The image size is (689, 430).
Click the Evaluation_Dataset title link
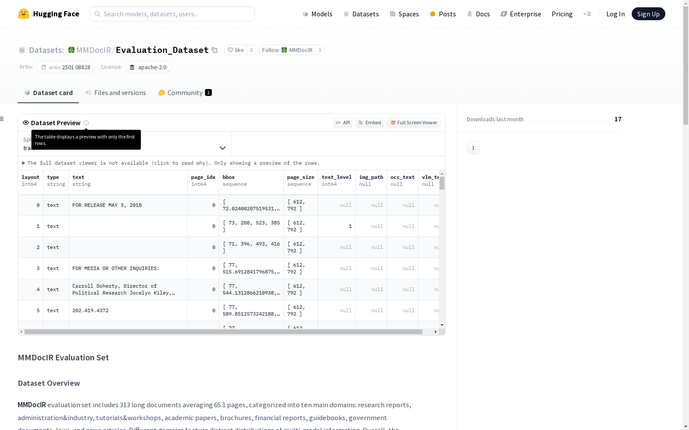point(162,50)
